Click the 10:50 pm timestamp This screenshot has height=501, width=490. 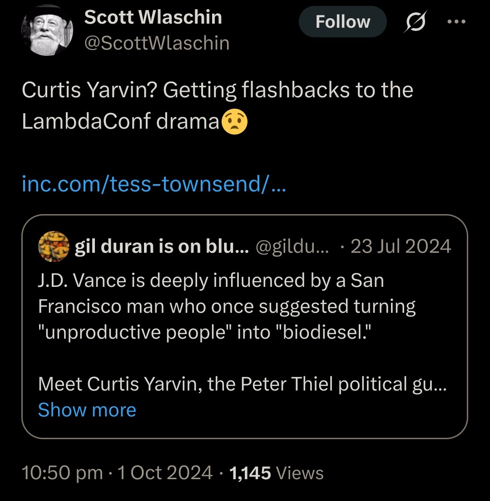tap(62, 472)
